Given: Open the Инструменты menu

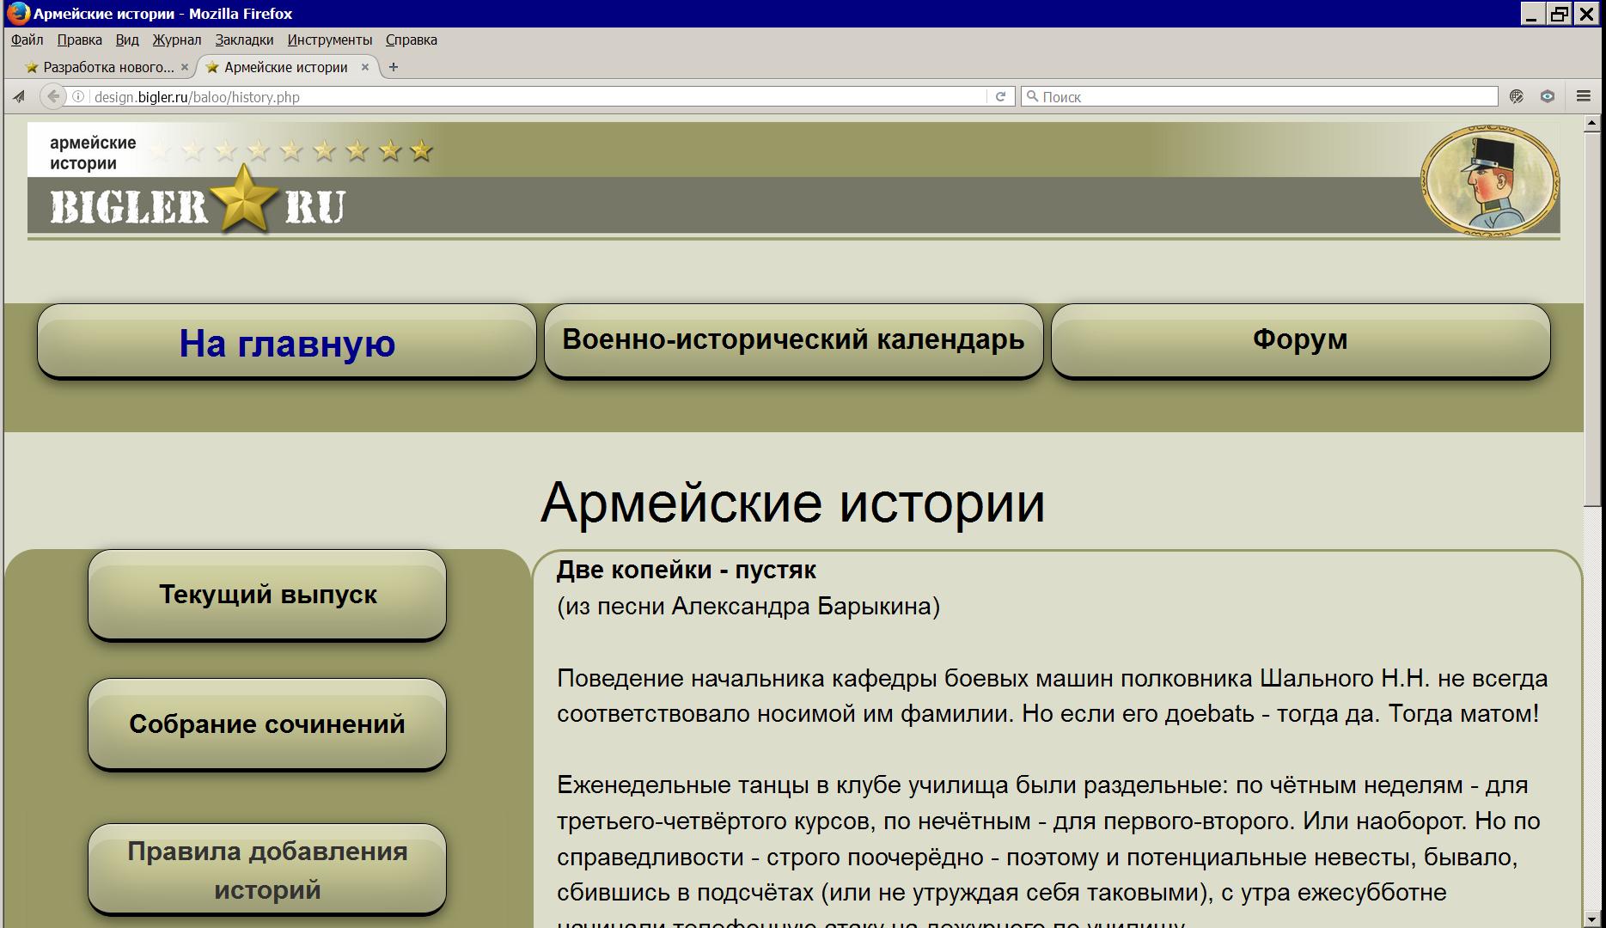Looking at the screenshot, I should click(x=329, y=40).
